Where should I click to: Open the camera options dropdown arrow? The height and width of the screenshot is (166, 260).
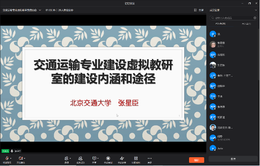pos(25,158)
